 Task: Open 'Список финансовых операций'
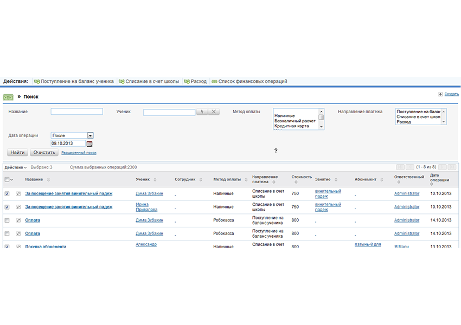pyautogui.click(x=249, y=81)
